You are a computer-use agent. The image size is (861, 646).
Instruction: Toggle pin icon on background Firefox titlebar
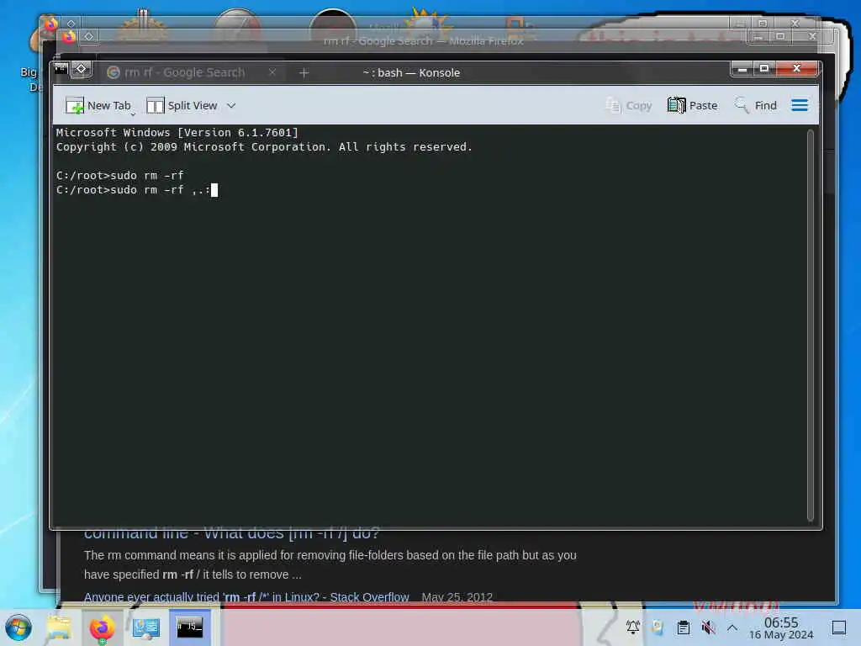[89, 37]
